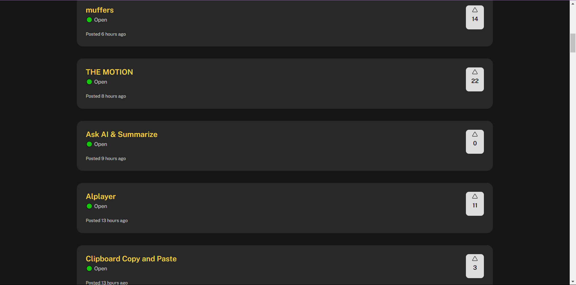The image size is (576, 285).
Task: Open the muffers post title
Action: [100, 10]
